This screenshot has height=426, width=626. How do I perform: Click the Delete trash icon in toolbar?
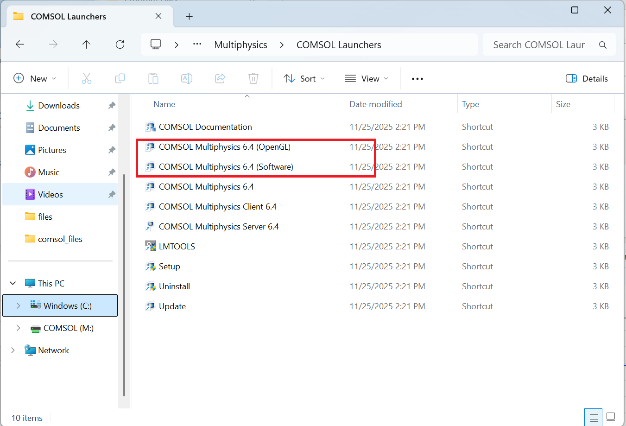pyautogui.click(x=253, y=79)
